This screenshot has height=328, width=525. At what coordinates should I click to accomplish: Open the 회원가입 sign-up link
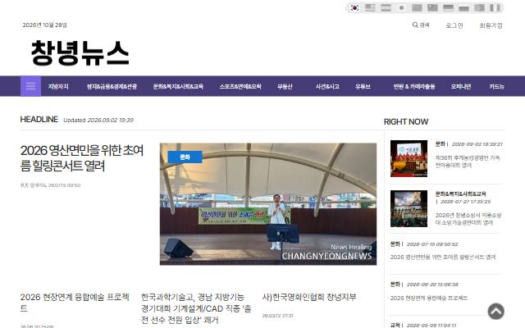click(491, 25)
